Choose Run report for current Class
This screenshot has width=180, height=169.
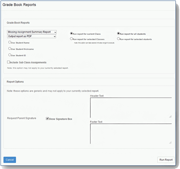(71, 33)
